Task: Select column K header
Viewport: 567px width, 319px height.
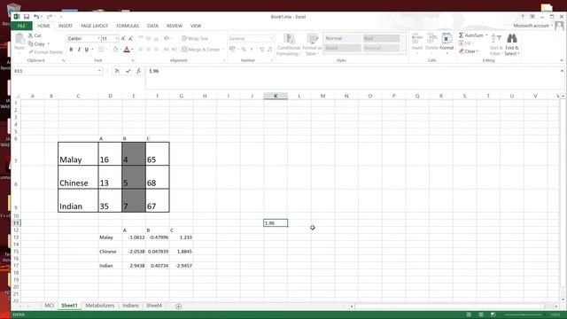Action: [276, 96]
